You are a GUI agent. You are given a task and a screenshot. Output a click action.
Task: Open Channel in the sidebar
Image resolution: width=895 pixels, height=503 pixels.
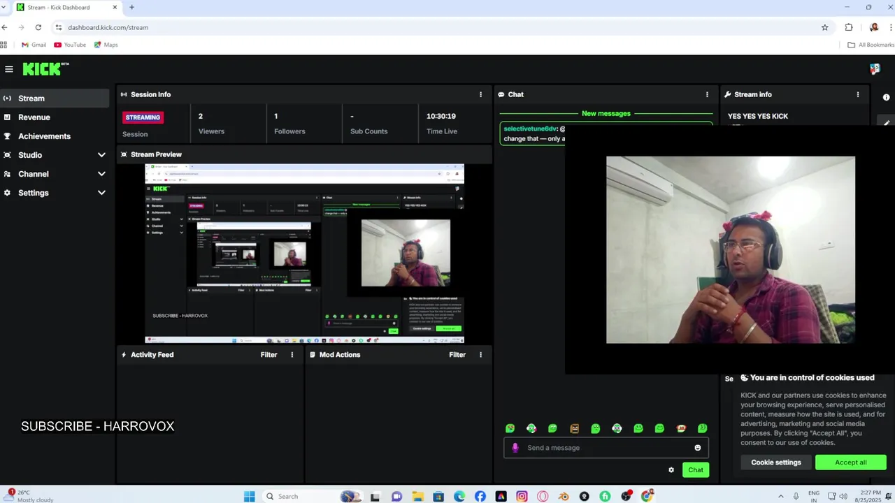(x=34, y=174)
